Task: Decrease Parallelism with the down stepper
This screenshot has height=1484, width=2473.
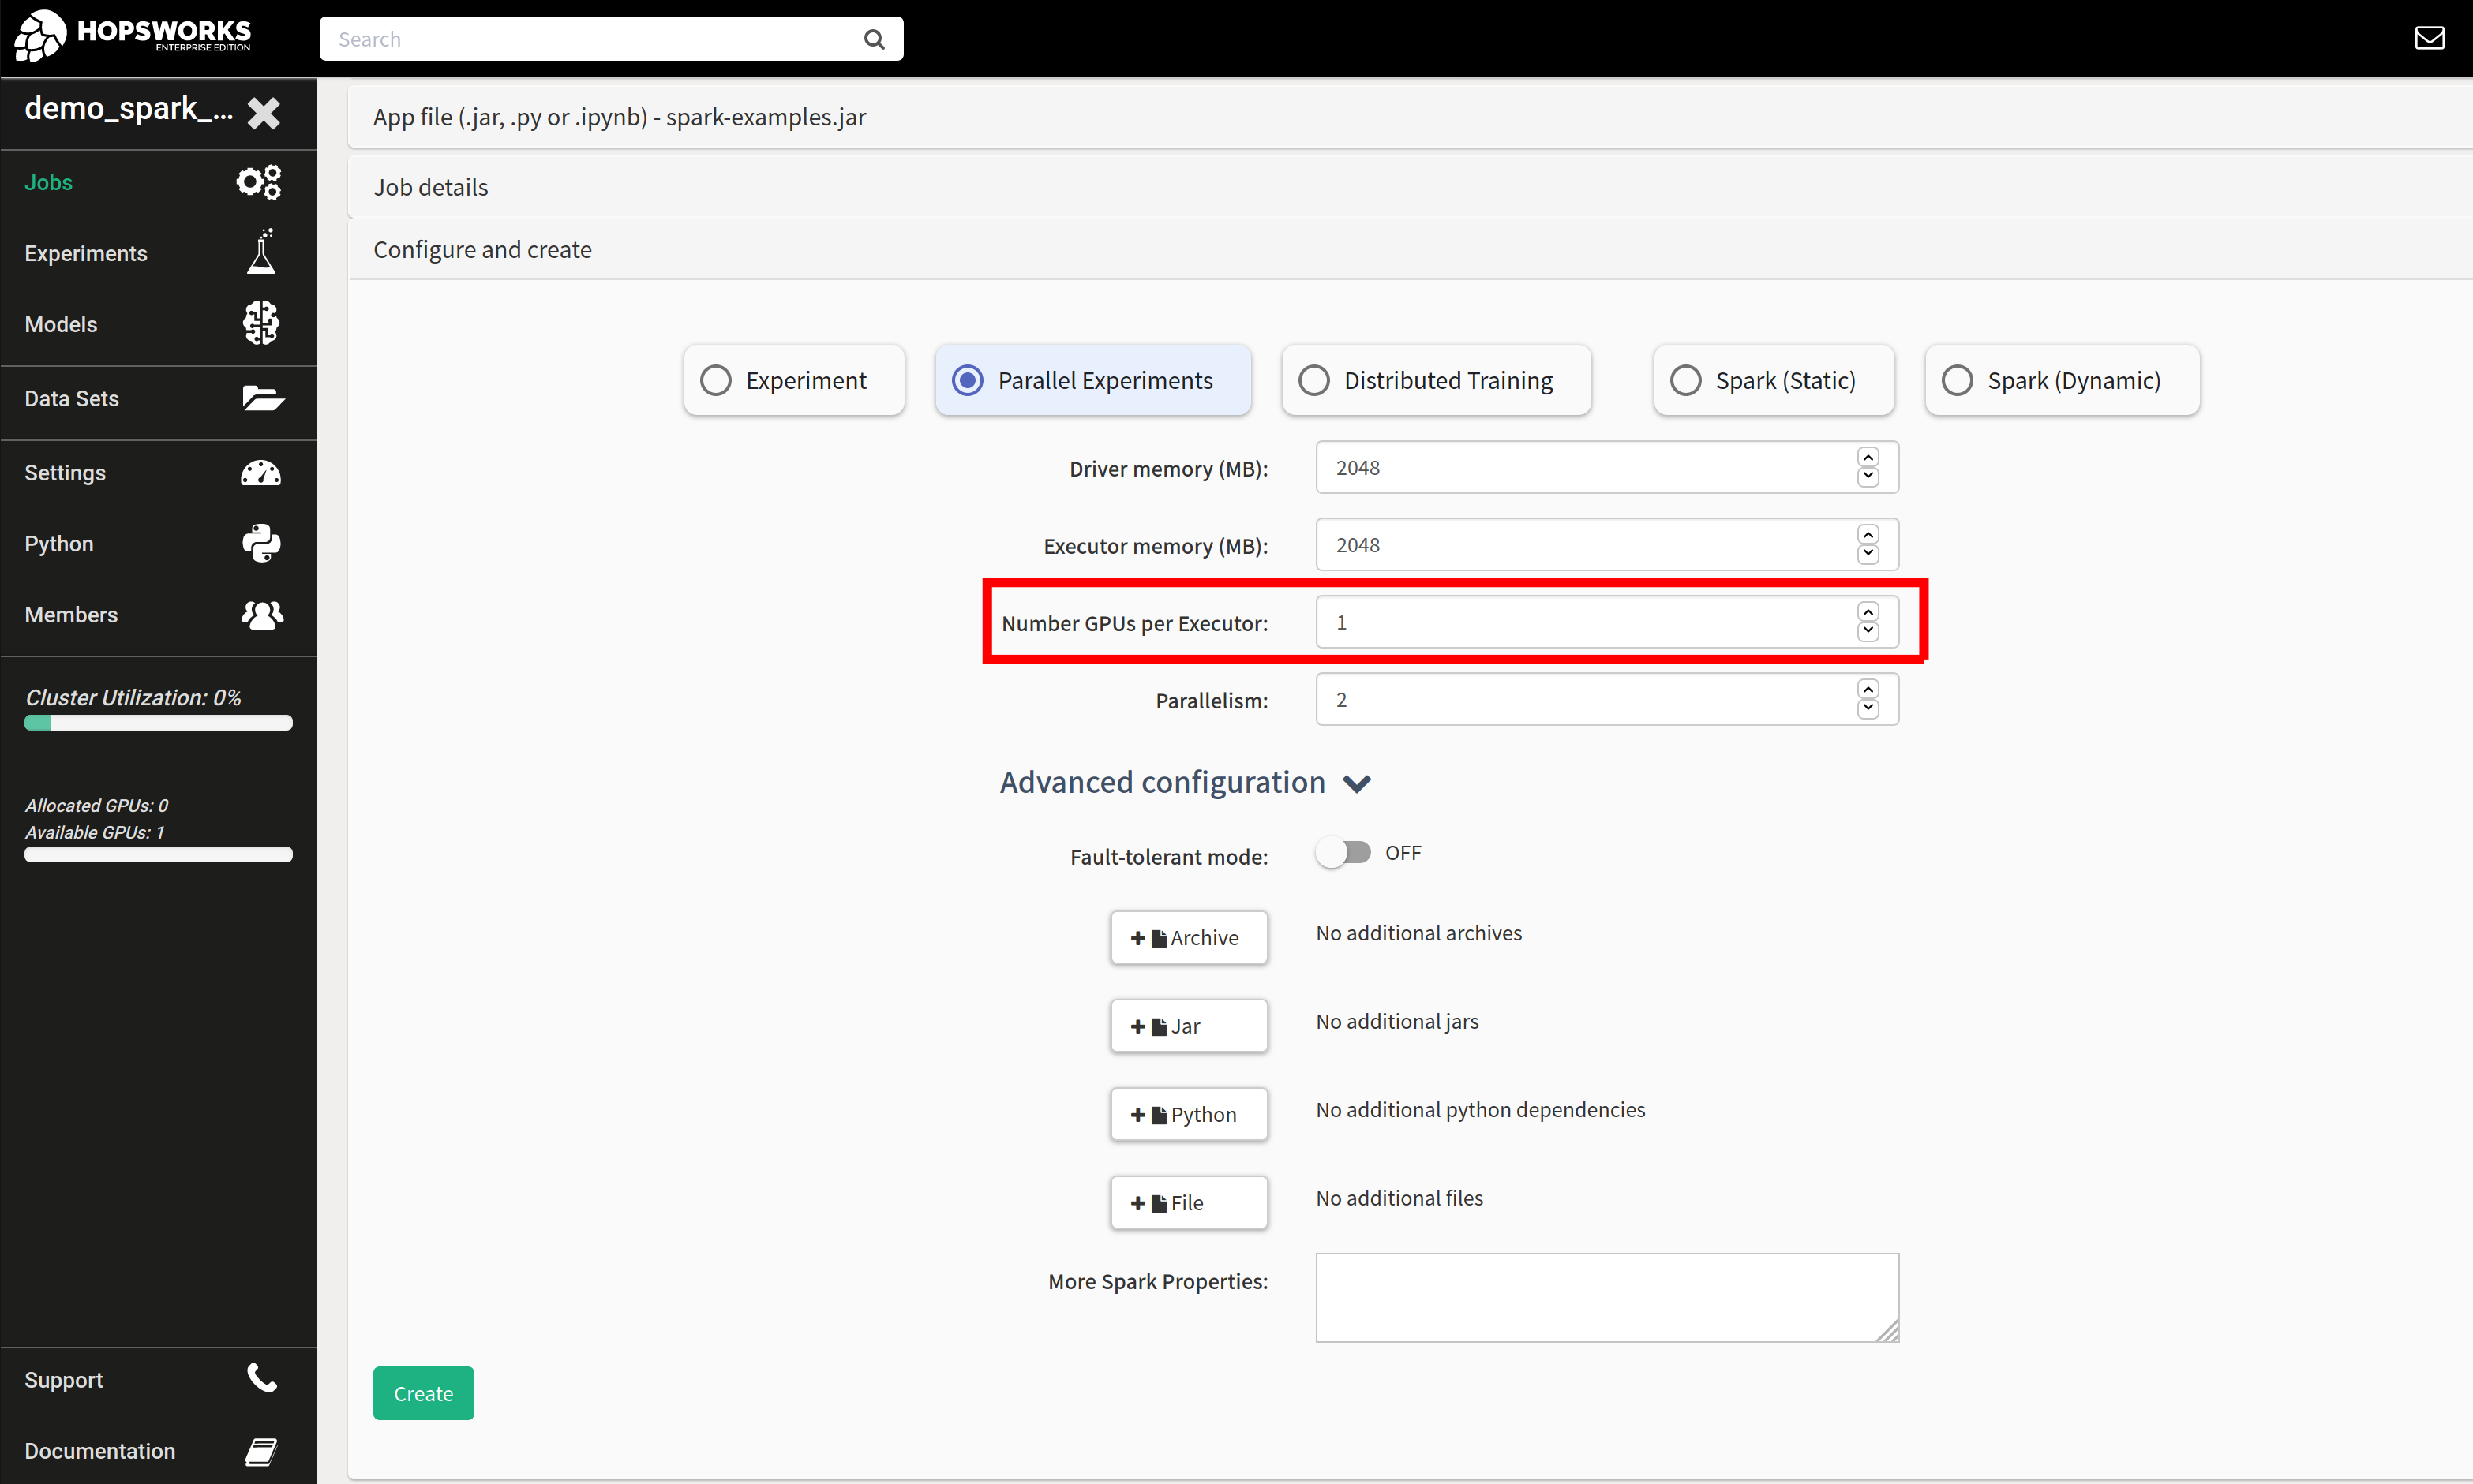Action: [1868, 707]
